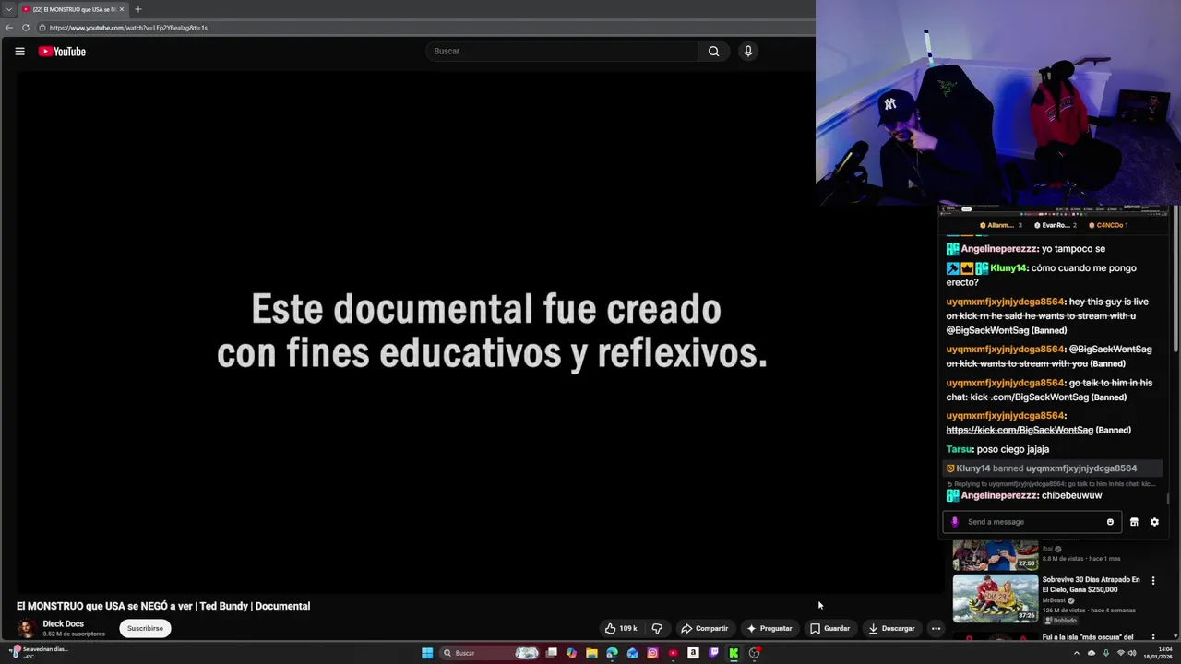The height and width of the screenshot is (664, 1181).
Task: Select C4NCOo gifter leaderboard entry
Action: point(1108,225)
